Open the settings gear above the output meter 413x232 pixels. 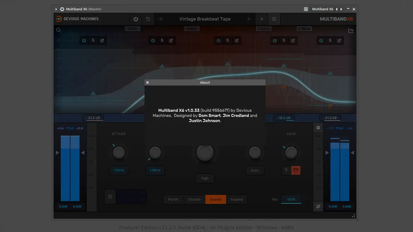(318, 128)
